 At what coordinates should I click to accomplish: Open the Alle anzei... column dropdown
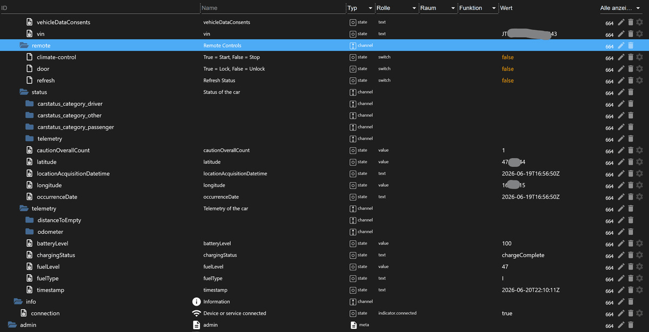click(620, 8)
